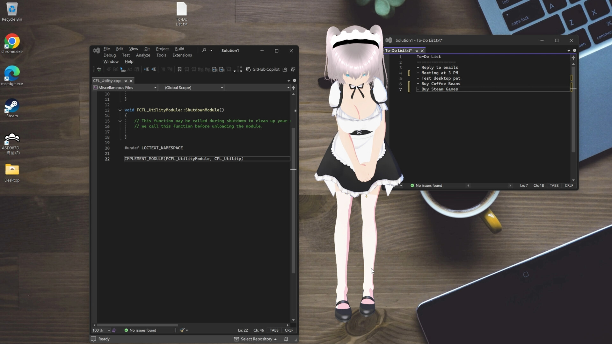The image size is (612, 344).
Task: Select the To-Do List.txt desktop file
Action: [x=181, y=14]
